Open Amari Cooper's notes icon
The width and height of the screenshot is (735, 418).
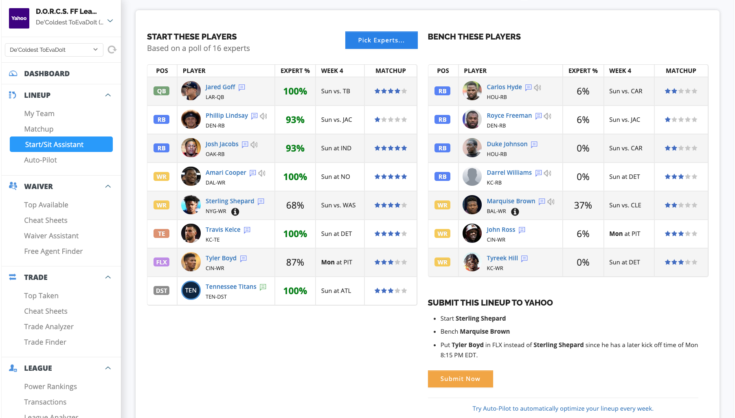253,173
